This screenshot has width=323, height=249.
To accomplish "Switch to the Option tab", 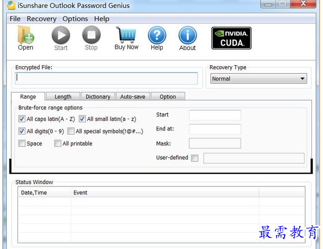I will [168, 96].
